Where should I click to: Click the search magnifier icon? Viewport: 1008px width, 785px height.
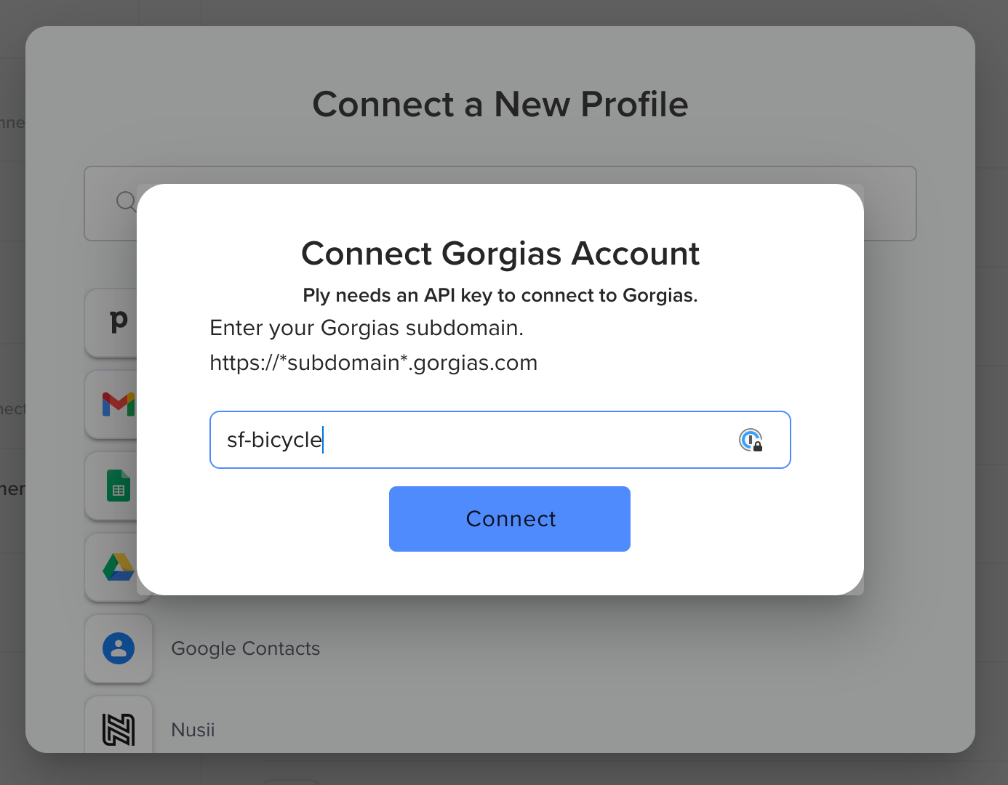[127, 201]
